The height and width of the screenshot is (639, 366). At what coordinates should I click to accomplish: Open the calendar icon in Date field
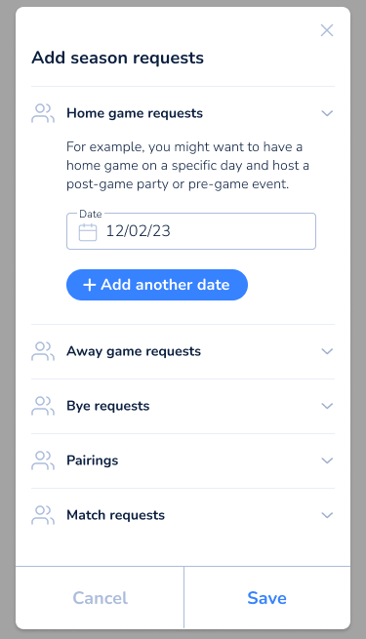(88, 232)
